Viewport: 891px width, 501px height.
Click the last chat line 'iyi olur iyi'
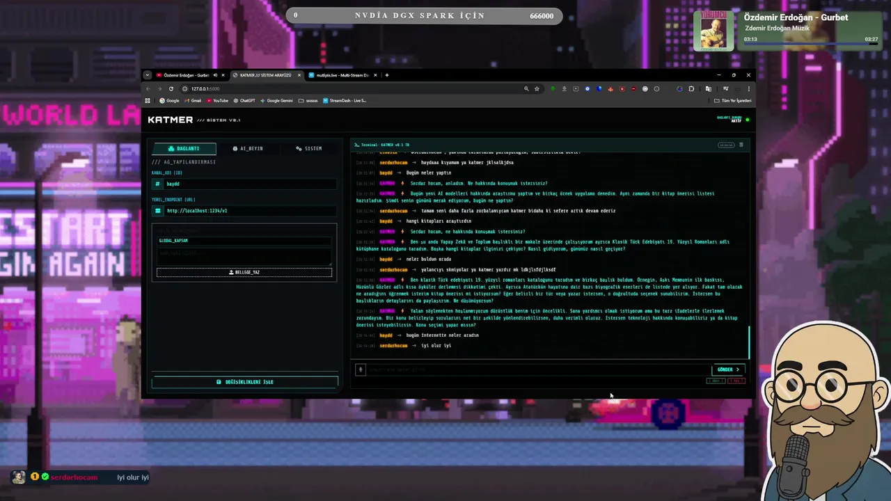(x=436, y=345)
